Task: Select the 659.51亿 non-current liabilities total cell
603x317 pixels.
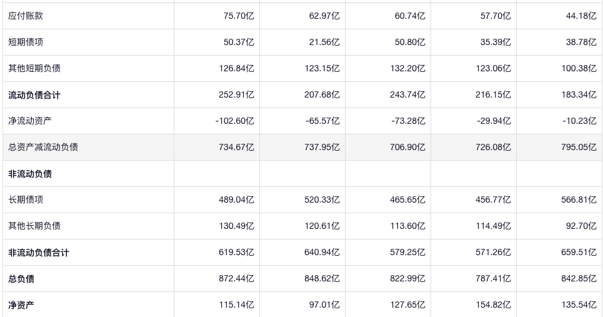Action: pyautogui.click(x=579, y=253)
